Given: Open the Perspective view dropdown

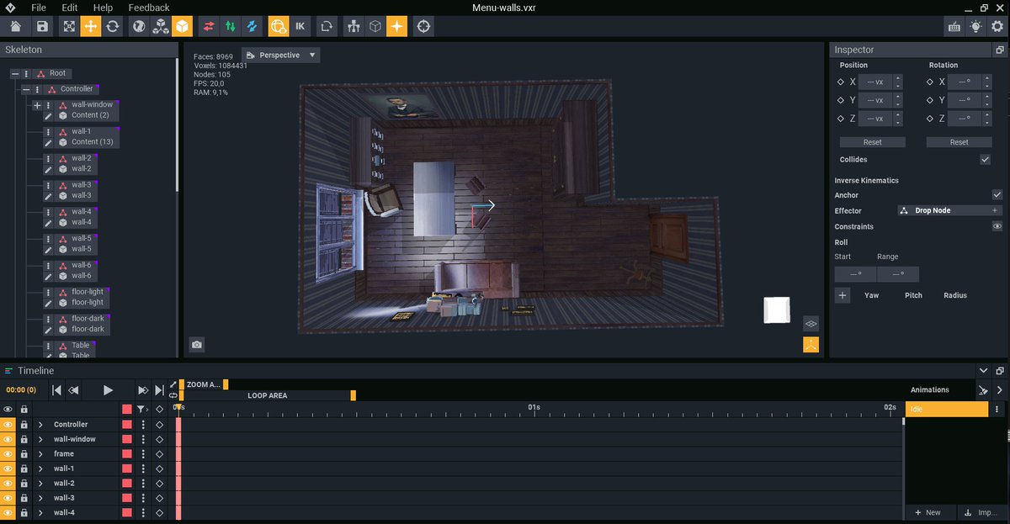Looking at the screenshot, I should [280, 54].
